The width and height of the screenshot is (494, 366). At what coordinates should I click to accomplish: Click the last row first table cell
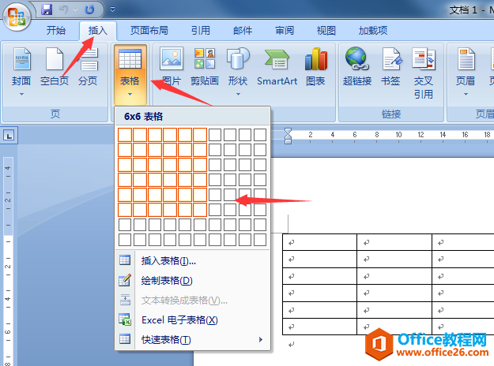pos(319,327)
